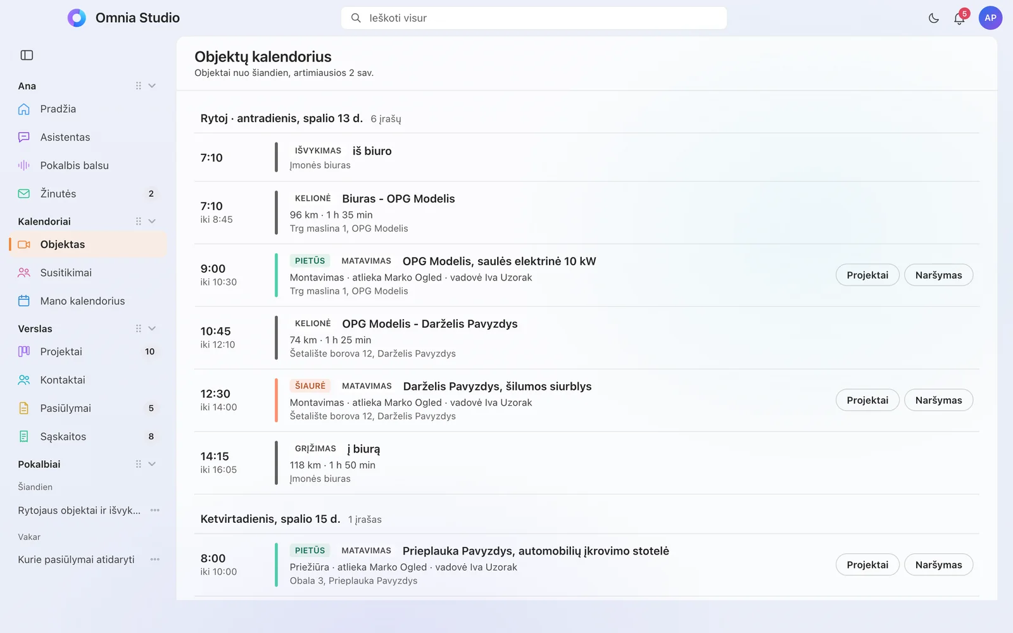Collapse the Ana section chevron
This screenshot has height=633, width=1013.
click(152, 85)
